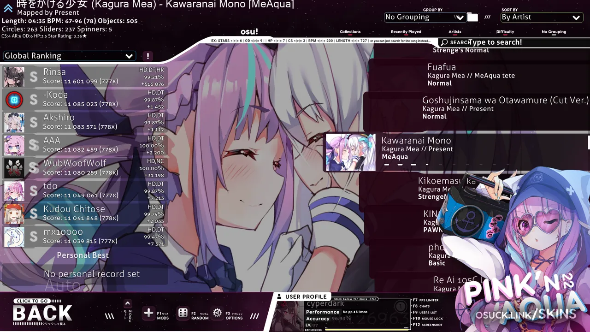Switch to the Difficulty tab
Image resolution: width=590 pixels, height=332 pixels.
click(505, 32)
